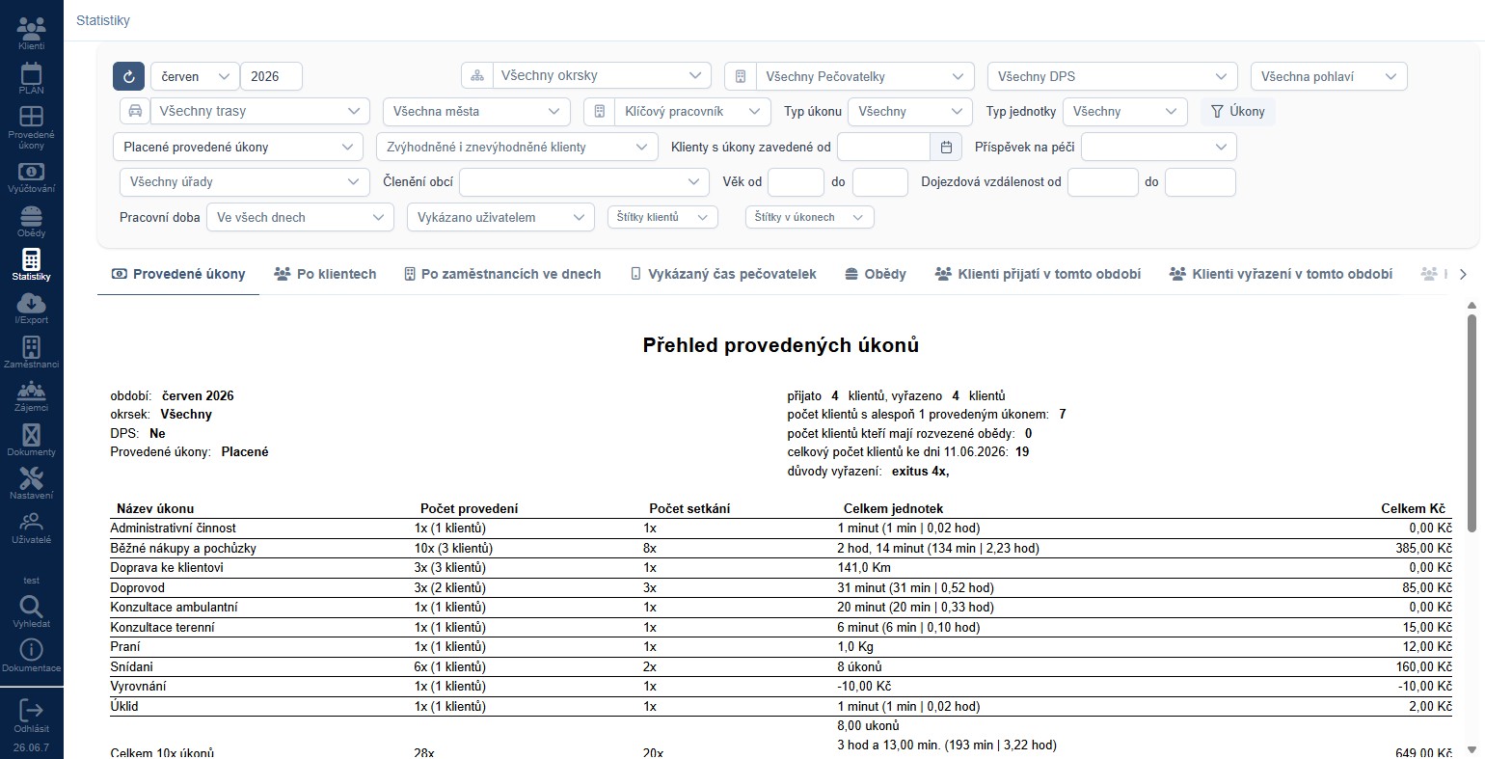Open I/Export in sidebar
The width and height of the screenshot is (1485, 759).
pyautogui.click(x=31, y=309)
